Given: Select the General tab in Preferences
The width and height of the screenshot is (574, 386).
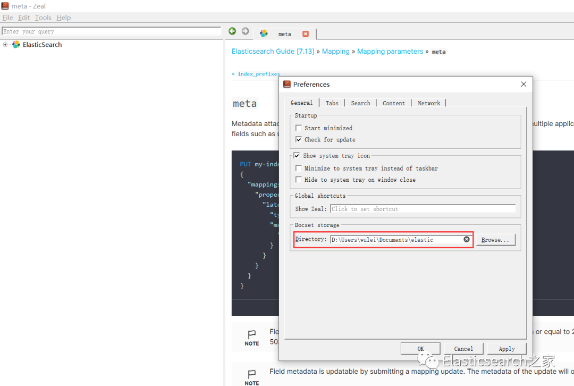Looking at the screenshot, I should 302,103.
